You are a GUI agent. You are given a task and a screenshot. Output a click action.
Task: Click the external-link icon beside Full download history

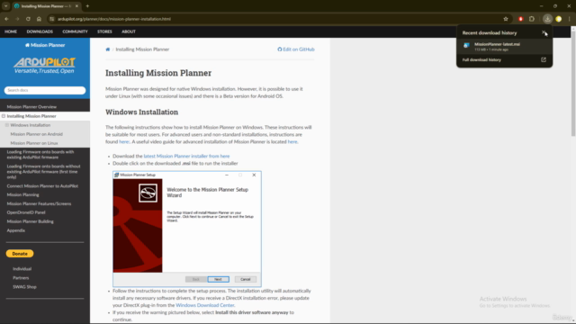[544, 60]
